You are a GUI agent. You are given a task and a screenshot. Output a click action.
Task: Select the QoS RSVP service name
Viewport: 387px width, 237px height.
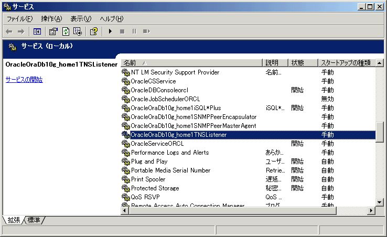pyautogui.click(x=145, y=197)
